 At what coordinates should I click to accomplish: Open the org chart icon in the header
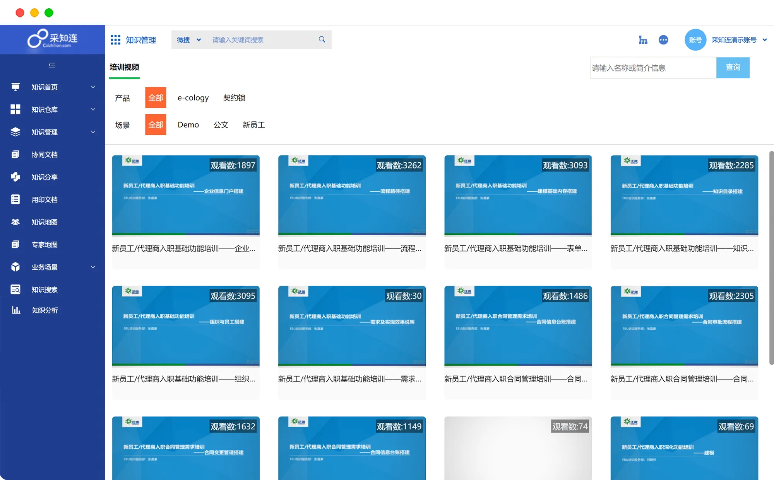point(643,40)
